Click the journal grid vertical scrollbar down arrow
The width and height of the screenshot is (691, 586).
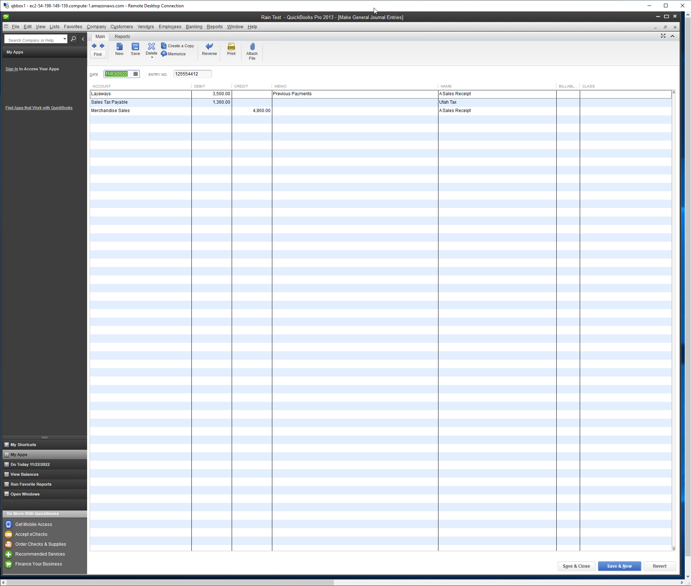[674, 549]
